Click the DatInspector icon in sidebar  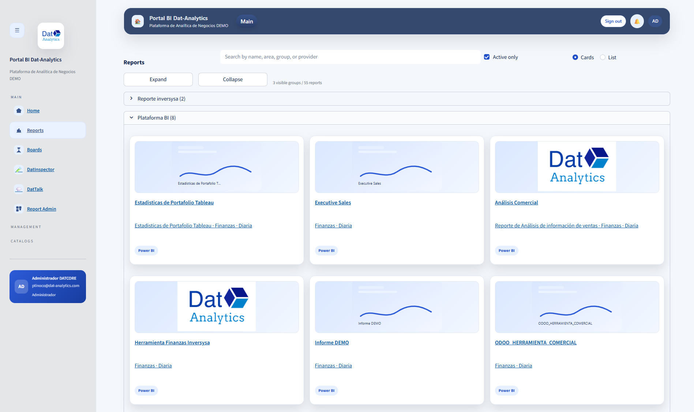(19, 170)
